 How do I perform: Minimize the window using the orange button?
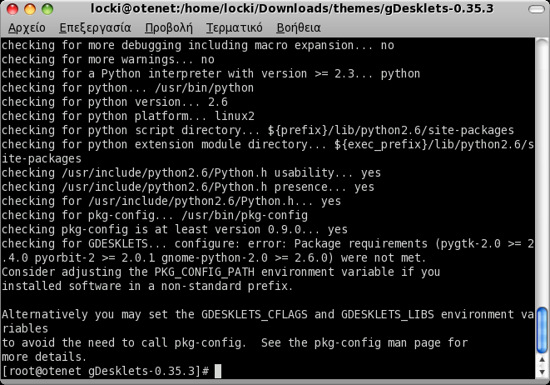pos(30,9)
